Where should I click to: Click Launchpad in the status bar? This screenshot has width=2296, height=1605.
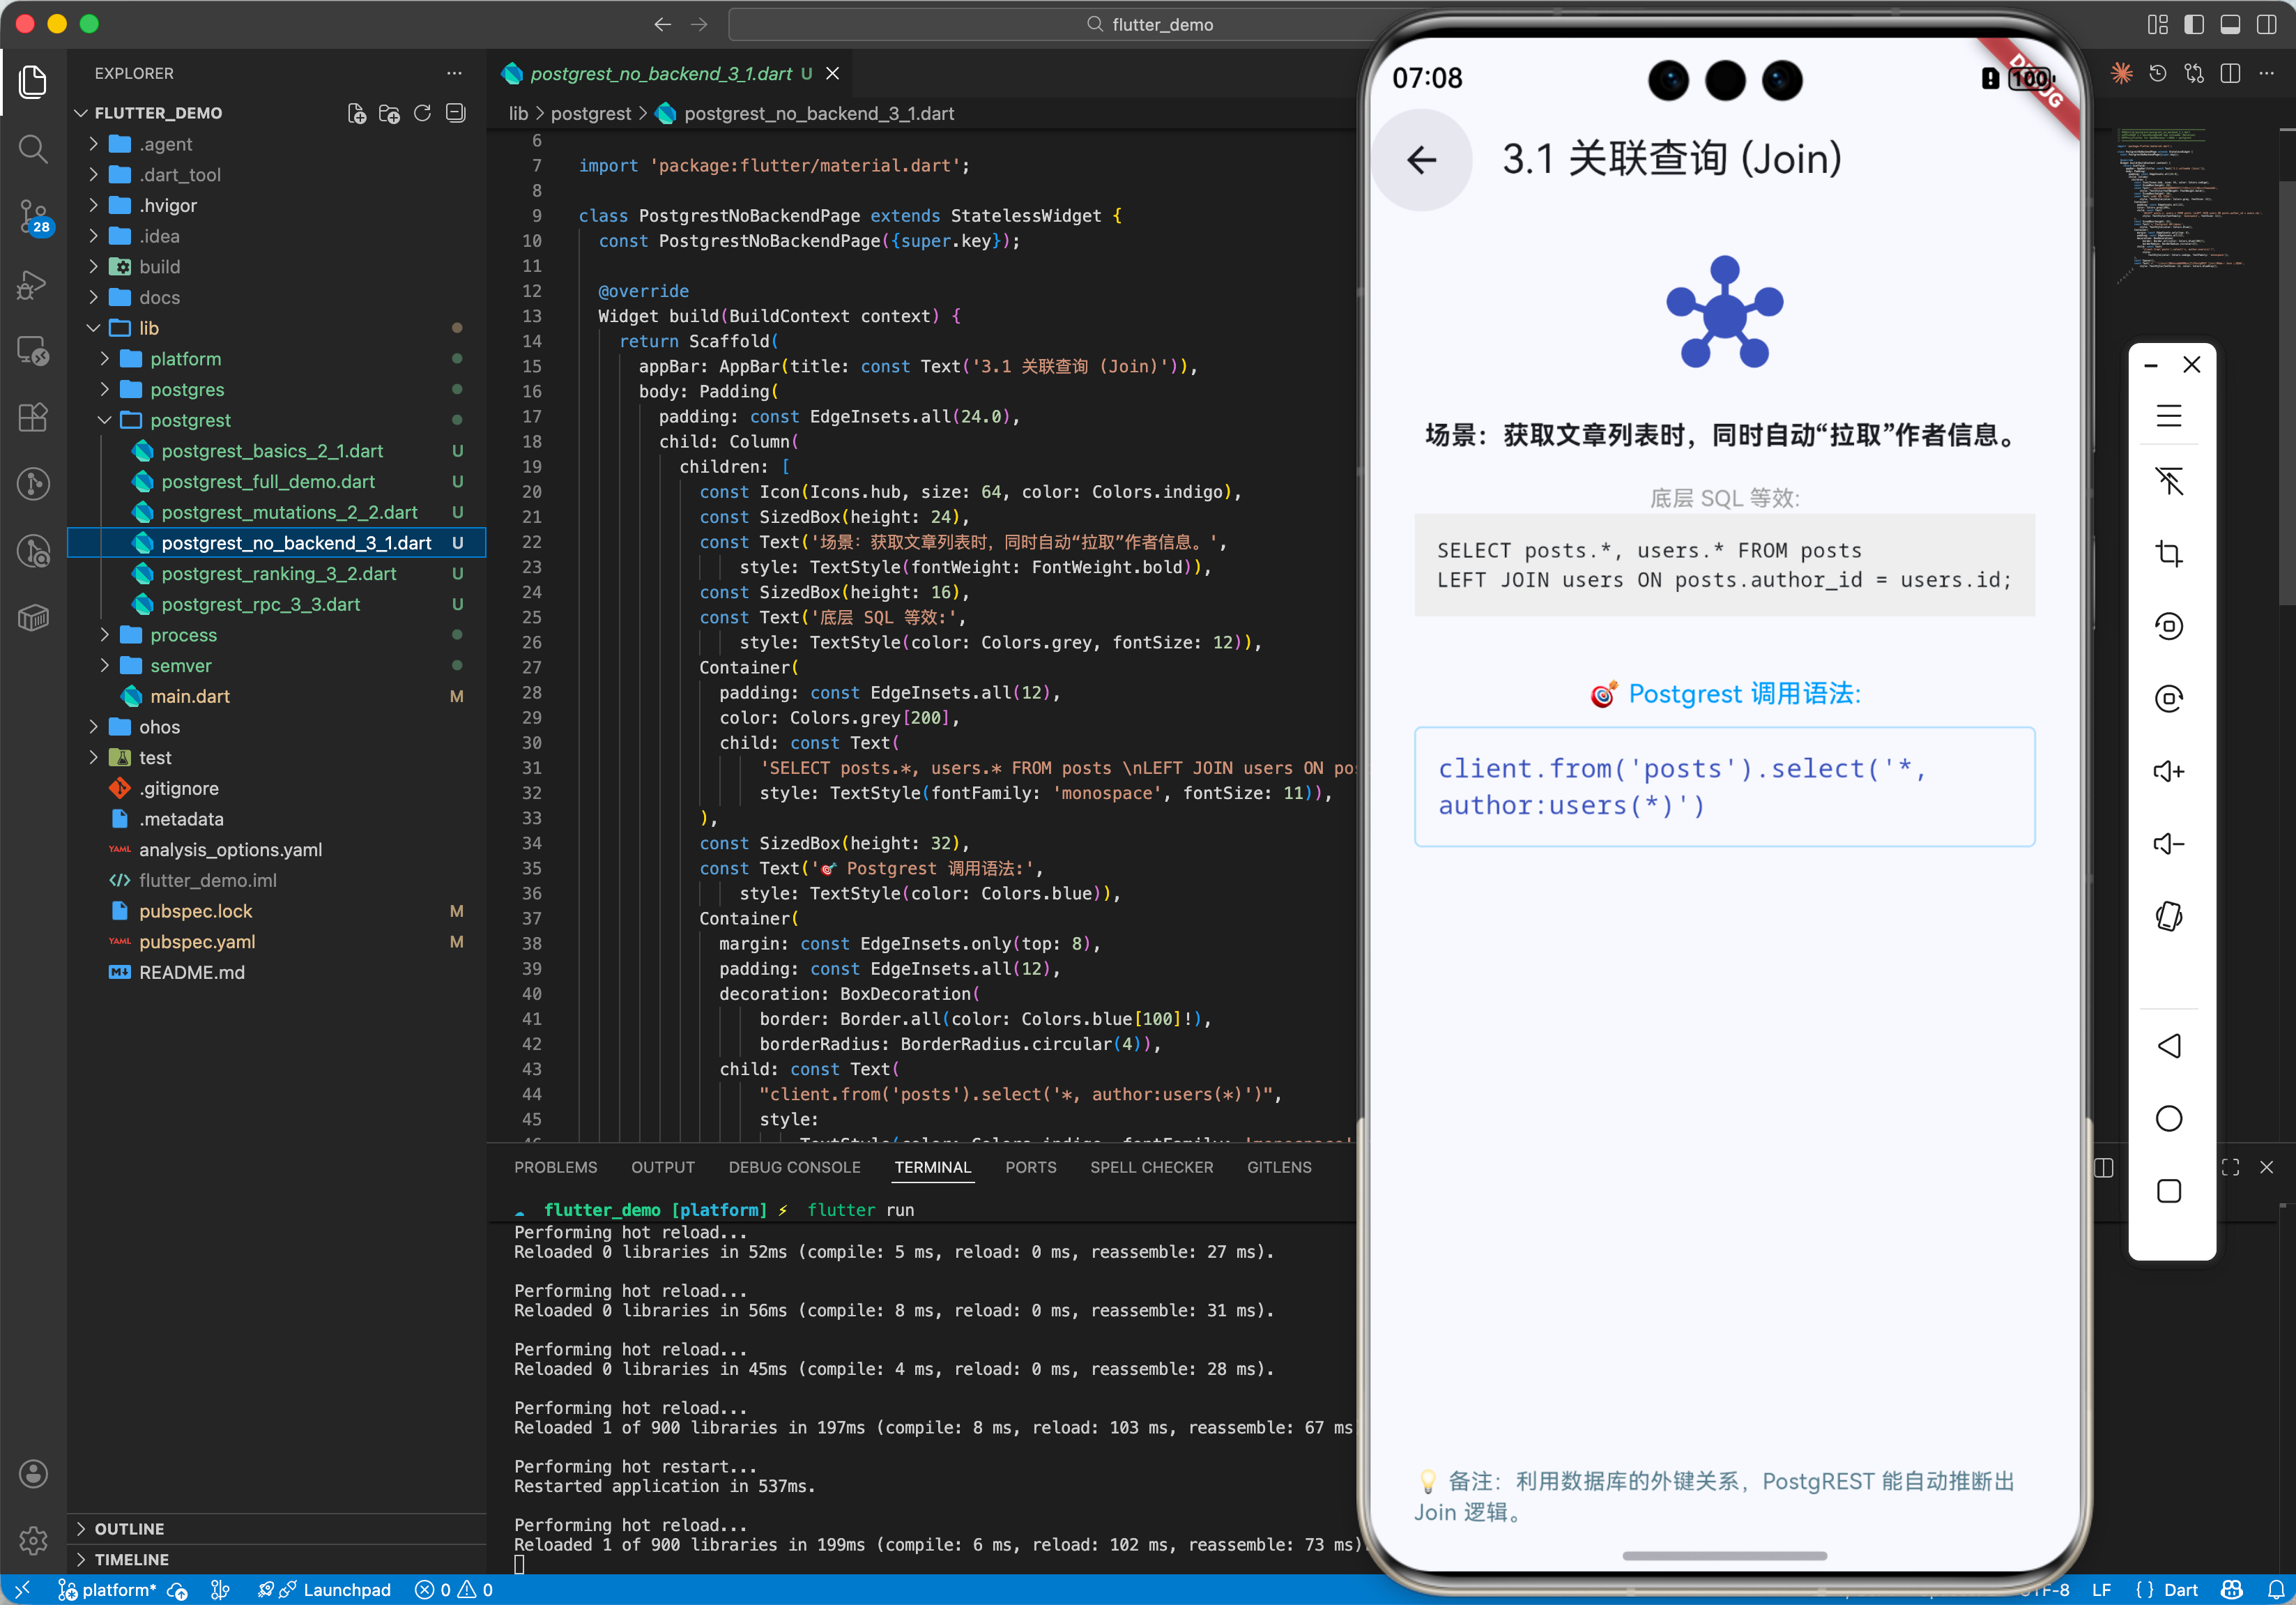coord(346,1590)
